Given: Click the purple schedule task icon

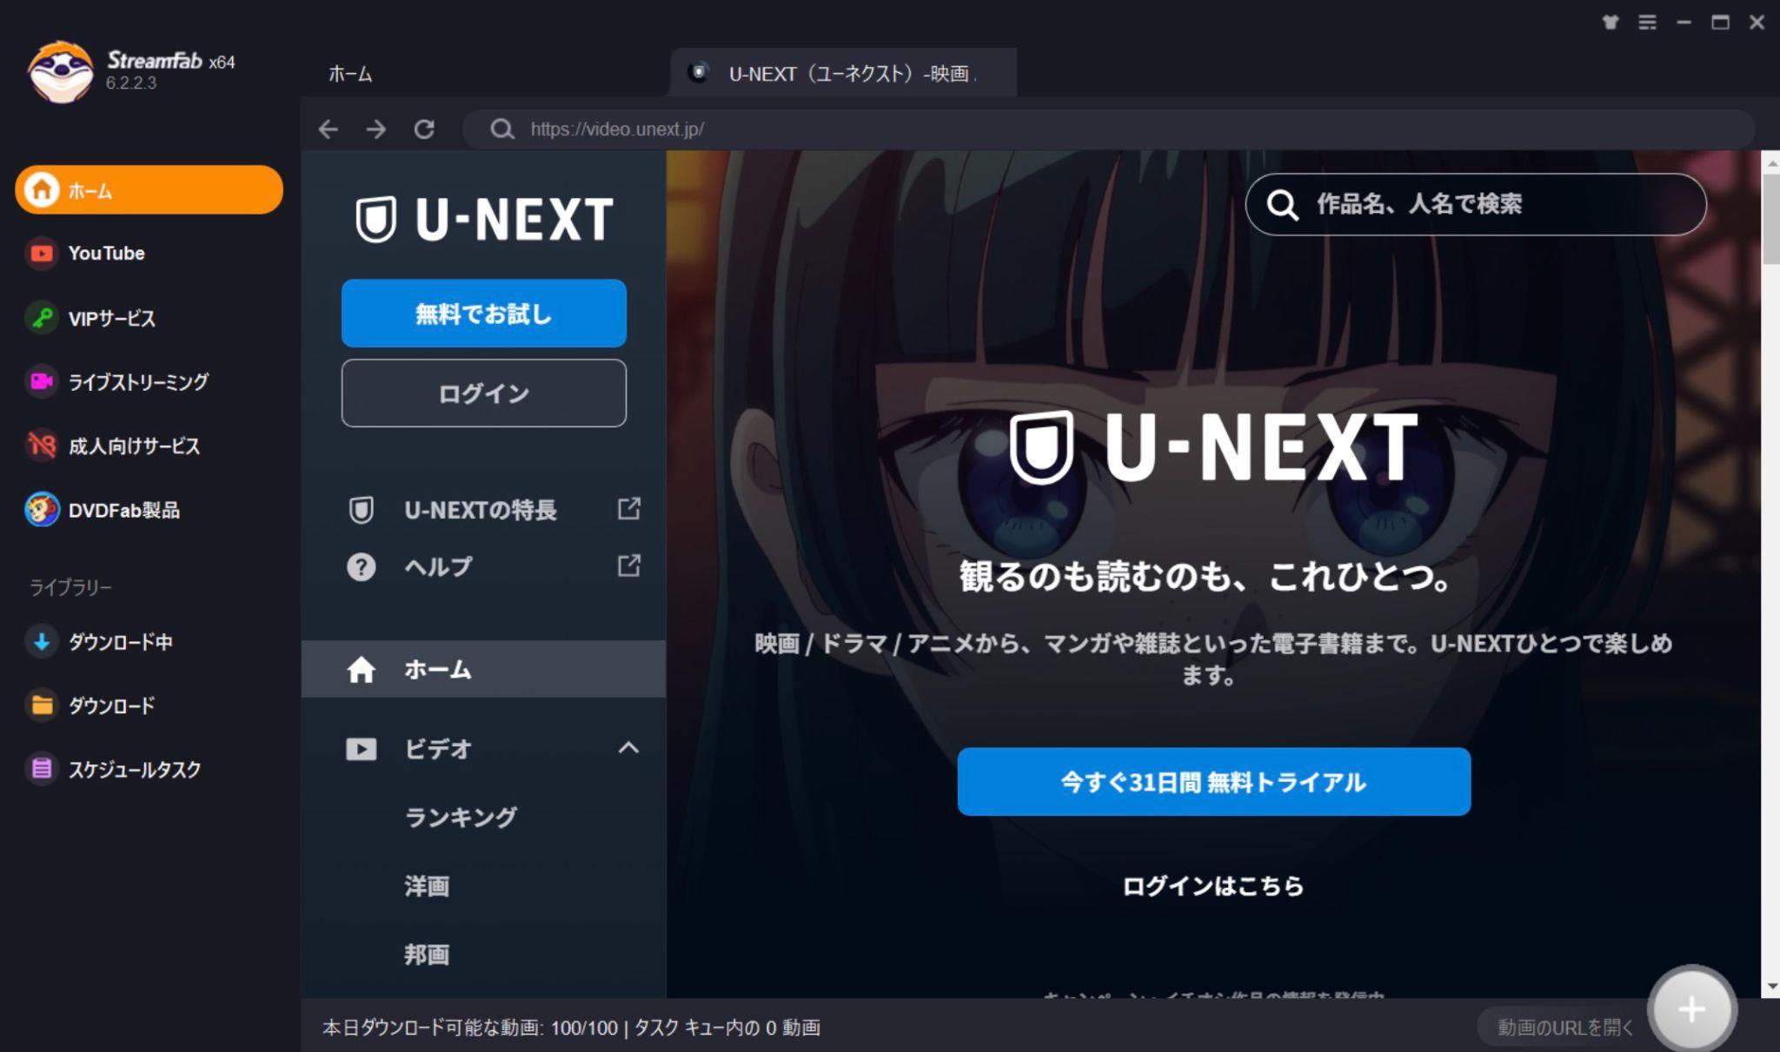Looking at the screenshot, I should [41, 769].
